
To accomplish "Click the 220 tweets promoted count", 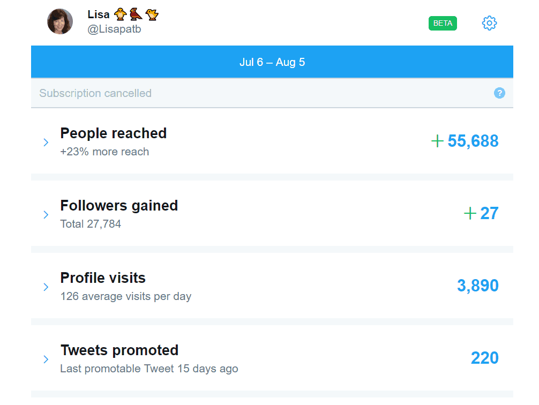I will click(x=484, y=358).
